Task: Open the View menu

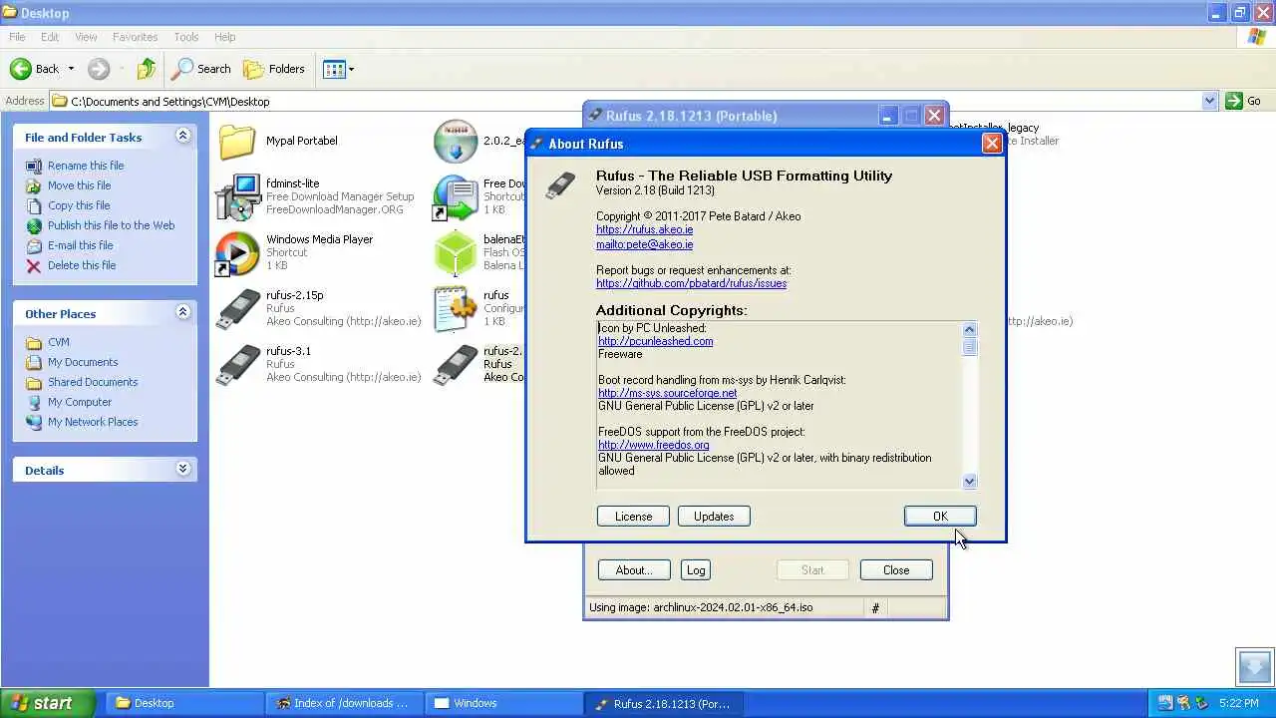Action: click(x=86, y=37)
